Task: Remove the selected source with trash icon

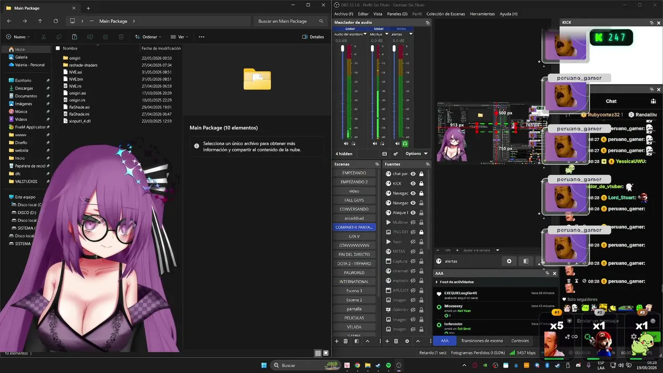Action: (396, 341)
